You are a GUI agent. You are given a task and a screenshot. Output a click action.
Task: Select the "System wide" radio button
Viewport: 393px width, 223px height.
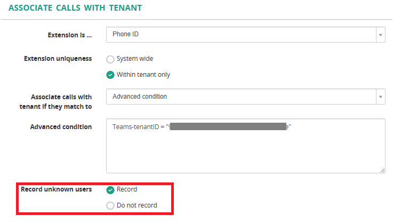coord(110,59)
